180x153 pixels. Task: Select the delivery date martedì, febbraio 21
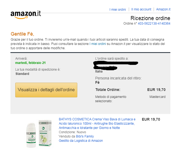(30, 63)
